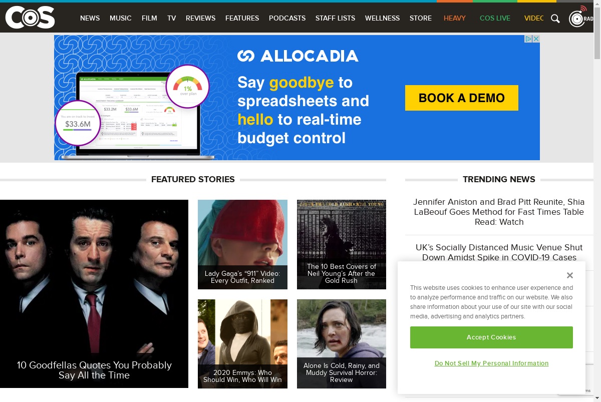The height and width of the screenshot is (402, 601).
Task: Open the CoS Radio icon
Action: click(581, 17)
